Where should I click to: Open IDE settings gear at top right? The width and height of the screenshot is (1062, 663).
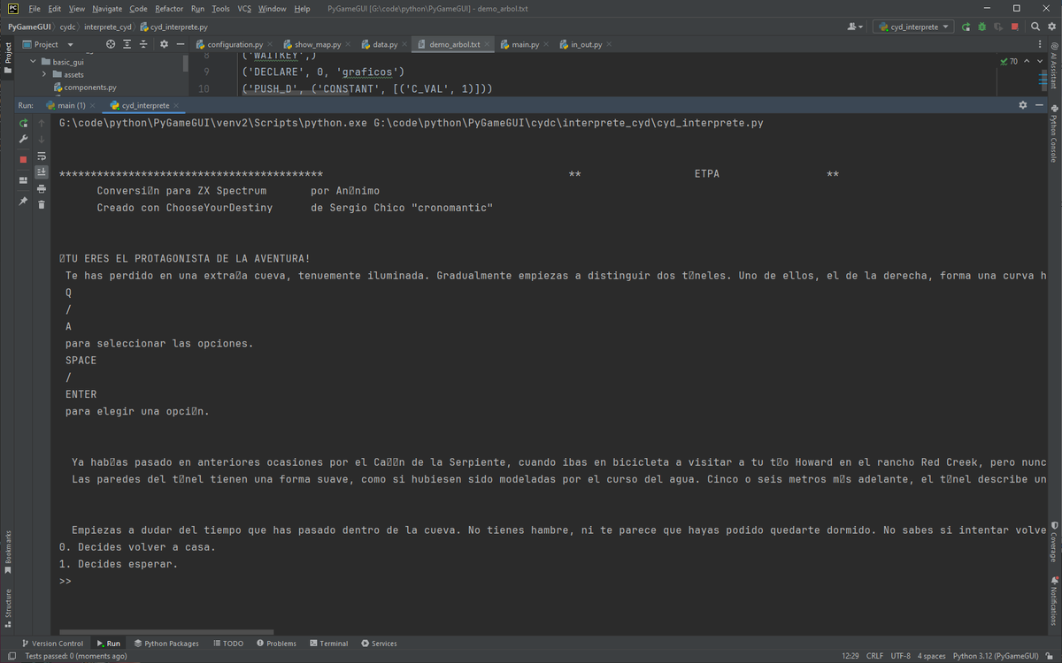click(x=1051, y=27)
